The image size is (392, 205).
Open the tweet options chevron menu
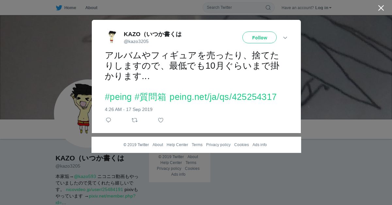(x=285, y=38)
